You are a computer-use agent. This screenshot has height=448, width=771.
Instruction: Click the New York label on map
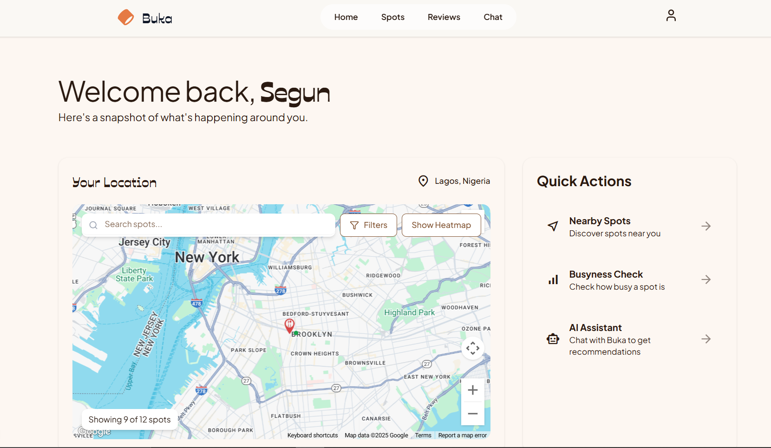point(207,257)
